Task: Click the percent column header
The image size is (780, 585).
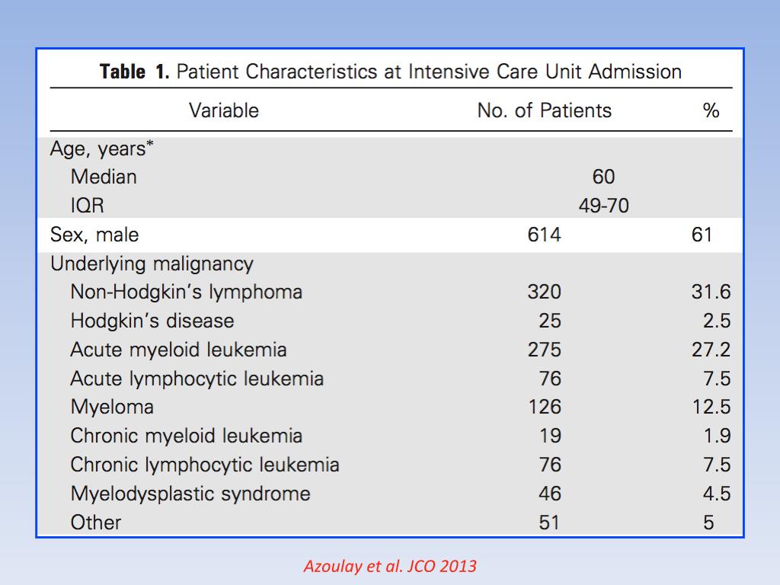Action: (711, 110)
